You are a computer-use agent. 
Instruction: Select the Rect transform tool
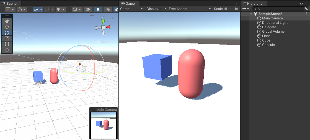pos(7,44)
